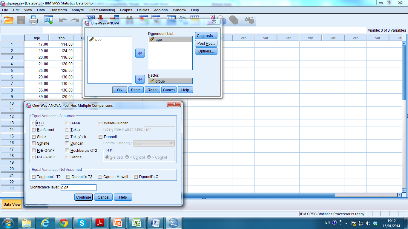Click the Significance level input field
Screen dimensions: 408x229
click(x=79, y=188)
